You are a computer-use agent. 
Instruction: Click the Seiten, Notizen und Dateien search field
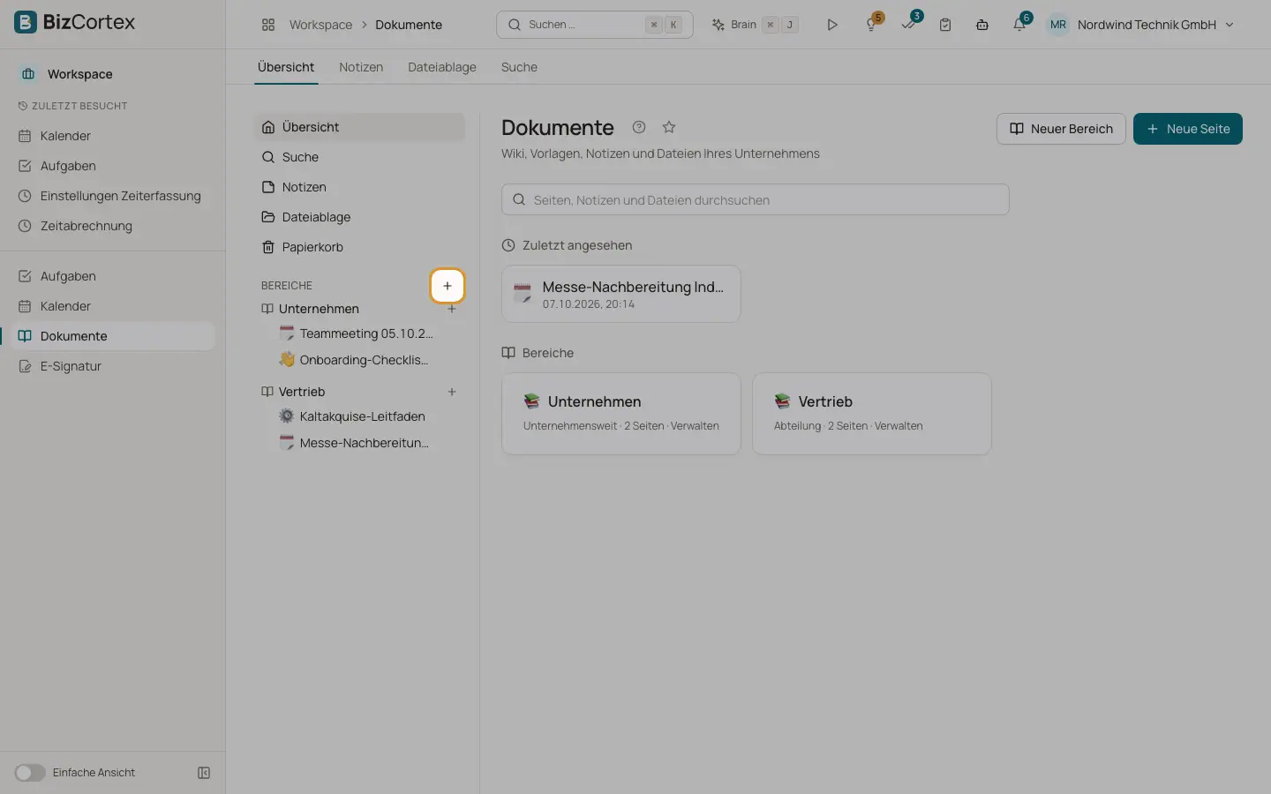756,199
